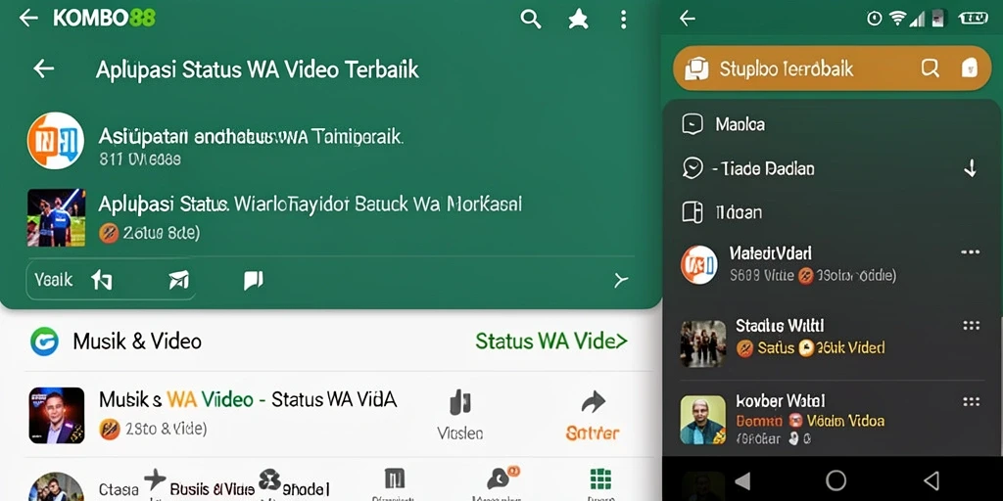1003x501 pixels.
Task: Click the round blue-green Musik & Video icon
Action: click(45, 342)
